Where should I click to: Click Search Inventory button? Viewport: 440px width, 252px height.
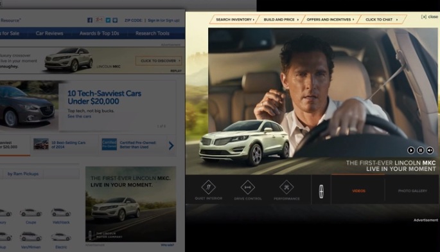235,19
